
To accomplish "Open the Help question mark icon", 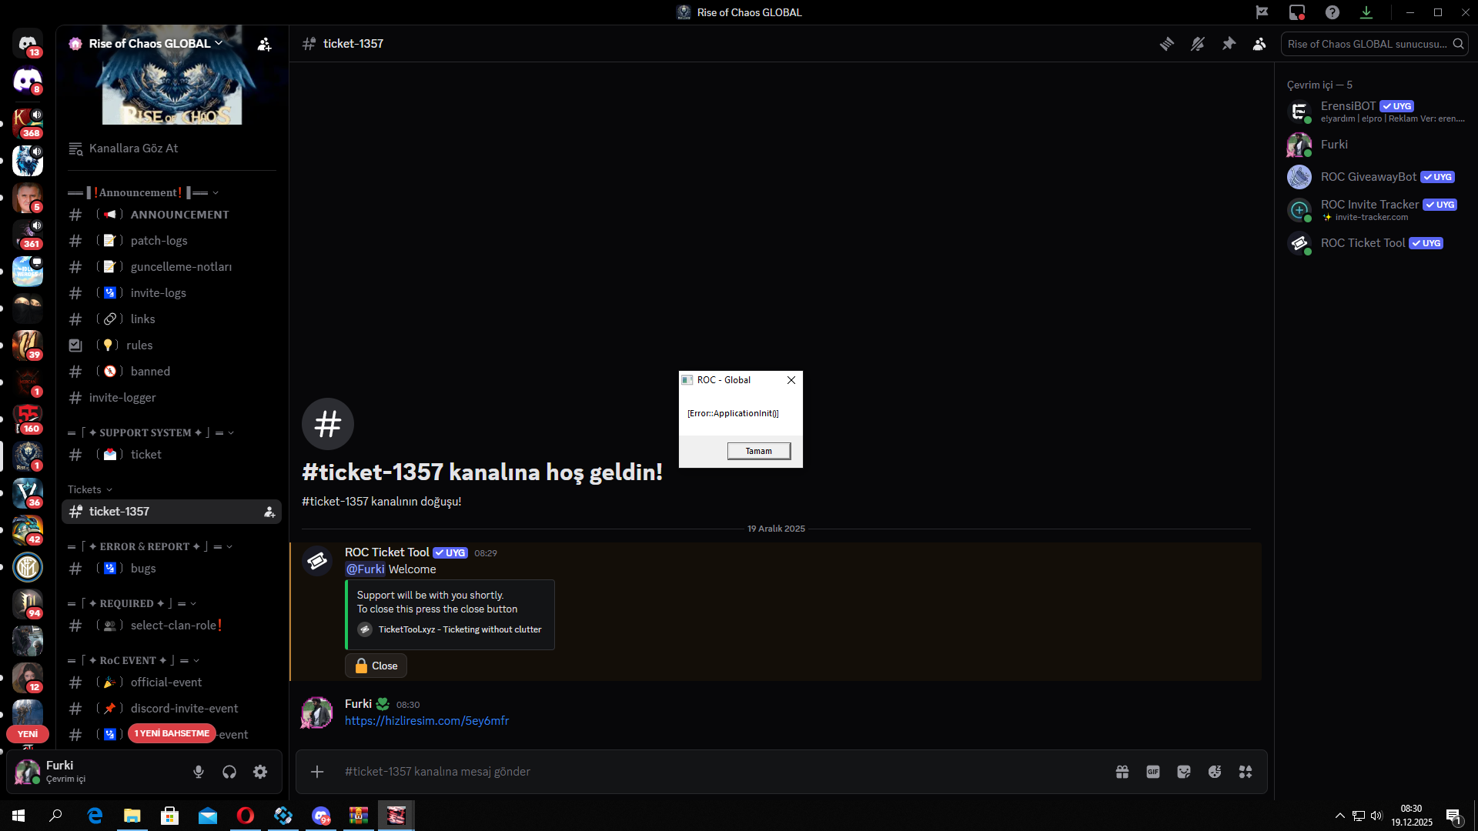I will click(x=1333, y=12).
